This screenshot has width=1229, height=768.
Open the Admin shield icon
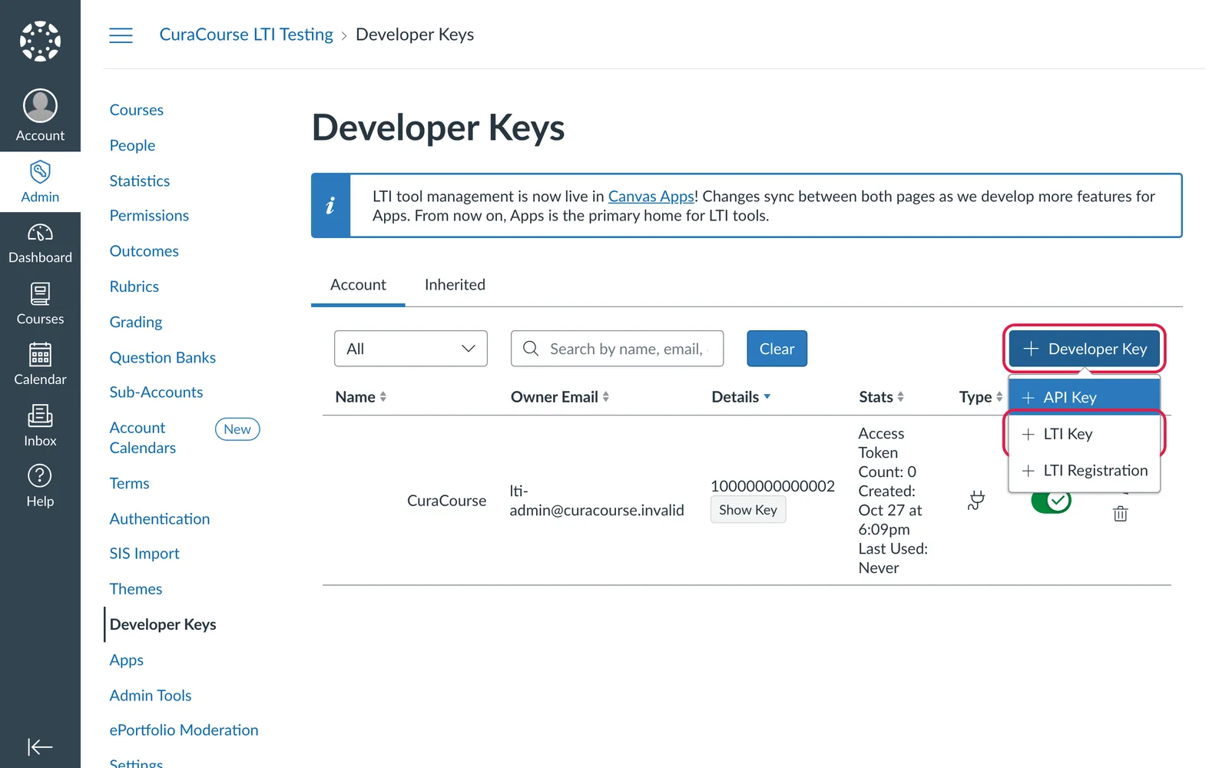[x=40, y=171]
